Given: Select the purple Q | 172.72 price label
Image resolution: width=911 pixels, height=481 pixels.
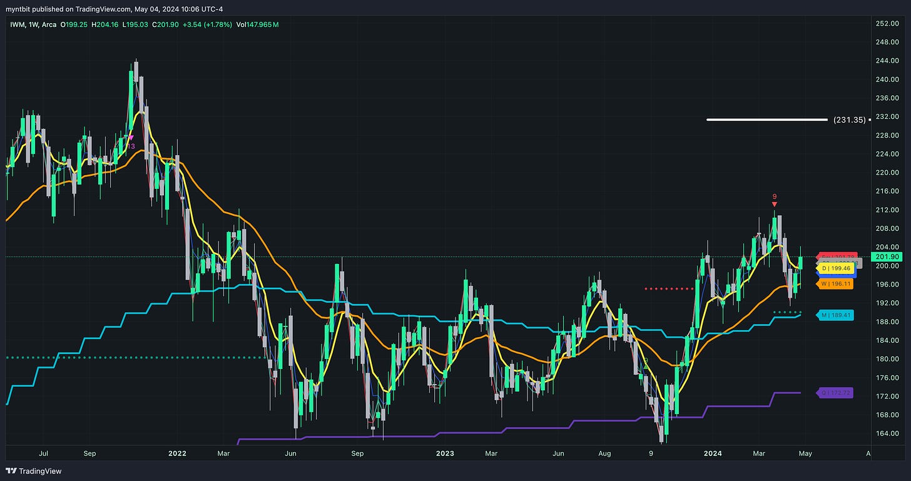Looking at the screenshot, I should point(835,393).
